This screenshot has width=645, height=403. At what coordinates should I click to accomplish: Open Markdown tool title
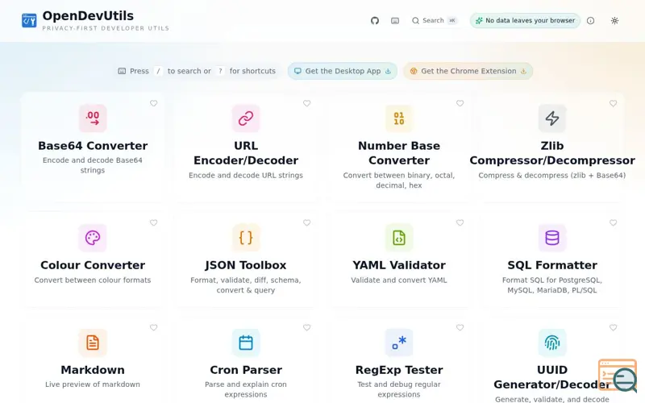pyautogui.click(x=93, y=370)
